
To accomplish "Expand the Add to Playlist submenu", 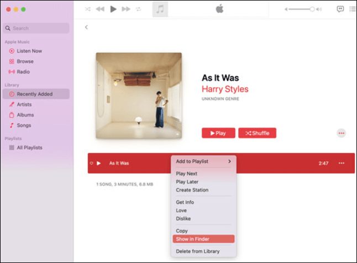I will pos(203,161).
